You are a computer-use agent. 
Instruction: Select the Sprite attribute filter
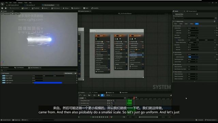tap(181, 24)
